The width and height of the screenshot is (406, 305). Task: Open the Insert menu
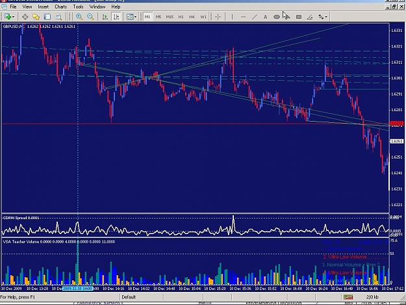[43, 7]
